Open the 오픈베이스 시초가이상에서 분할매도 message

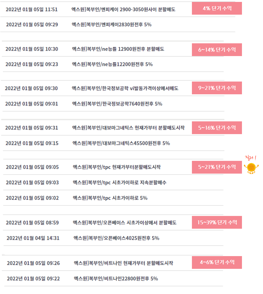[x=125, y=223]
